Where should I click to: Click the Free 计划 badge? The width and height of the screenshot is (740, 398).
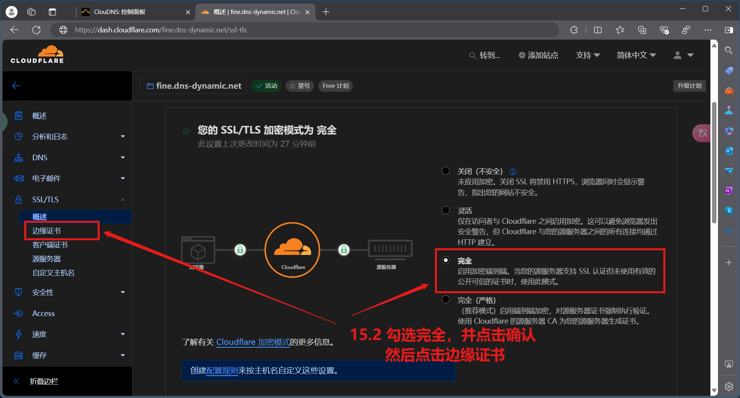335,86
